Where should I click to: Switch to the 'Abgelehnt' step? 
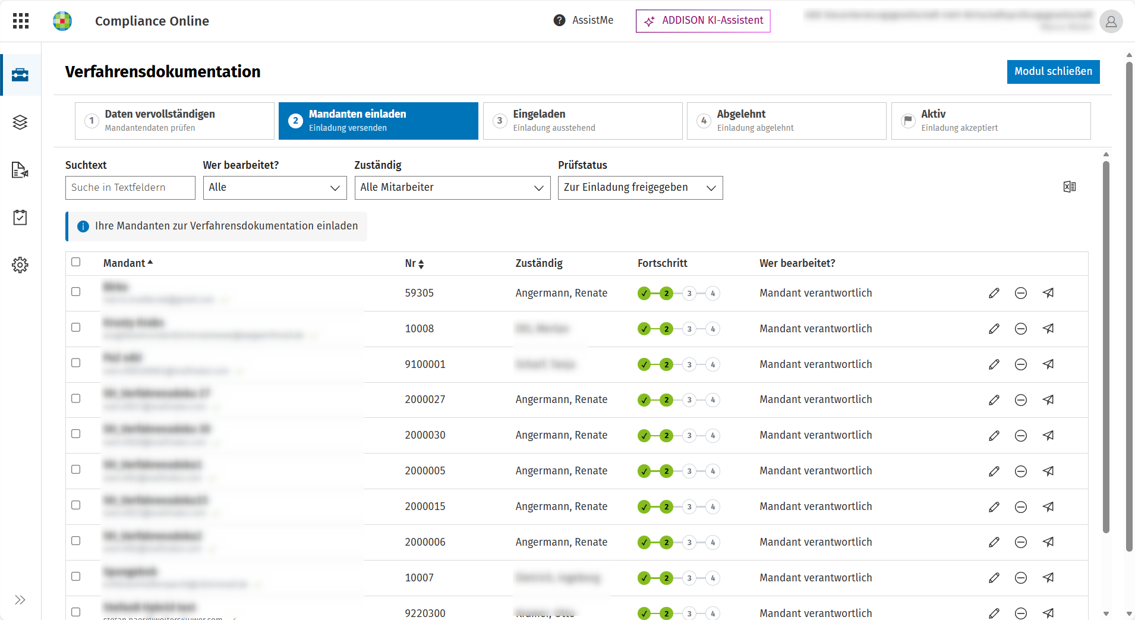tap(787, 121)
